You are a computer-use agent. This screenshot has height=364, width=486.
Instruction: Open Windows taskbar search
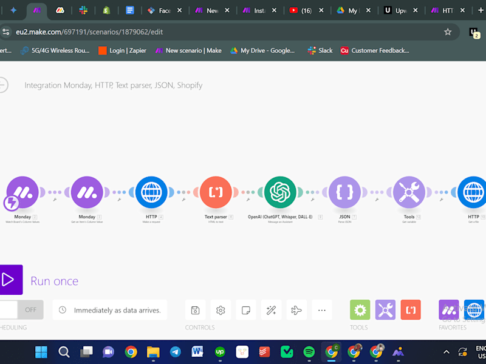[64, 352]
